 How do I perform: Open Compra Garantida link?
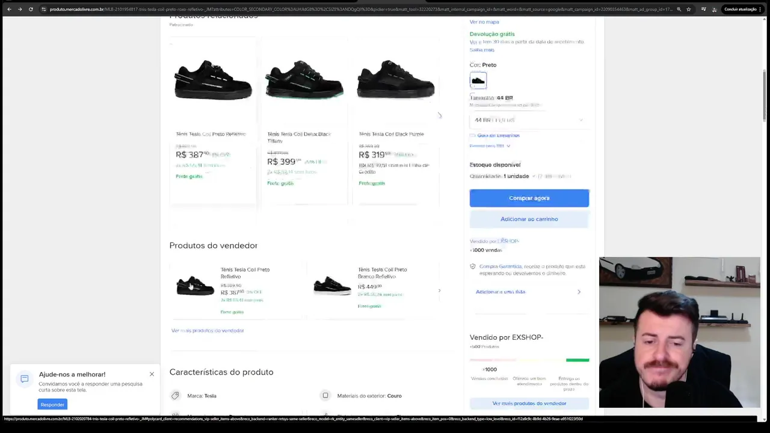[500, 266]
